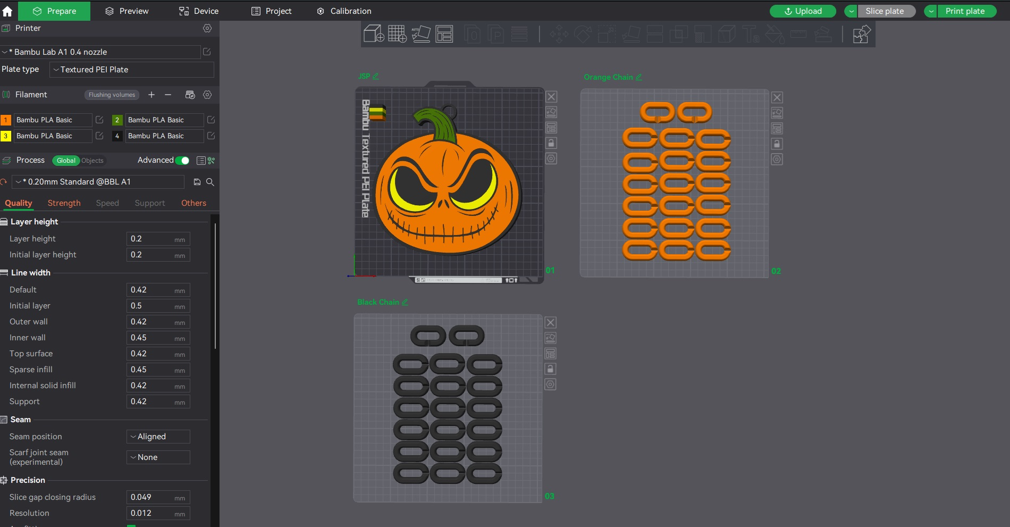
Task: Open filament 4 Bambu PLA Basic dropdown
Action: (x=164, y=136)
